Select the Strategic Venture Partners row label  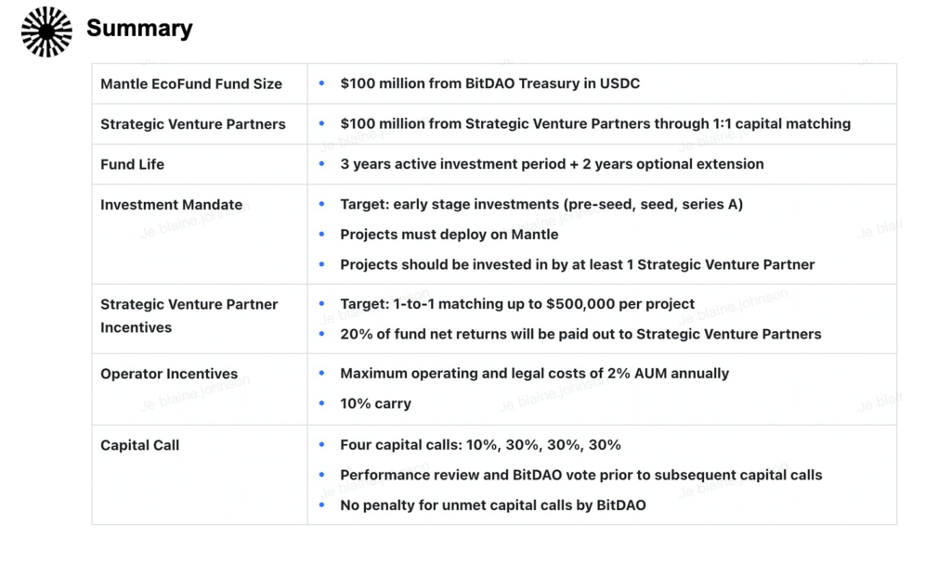[193, 124]
